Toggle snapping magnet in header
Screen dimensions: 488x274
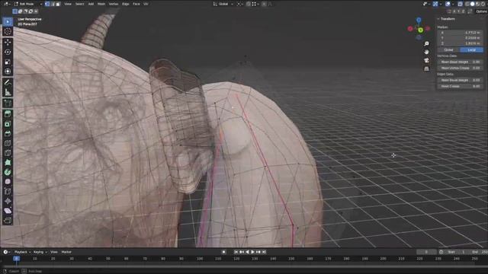249,4
